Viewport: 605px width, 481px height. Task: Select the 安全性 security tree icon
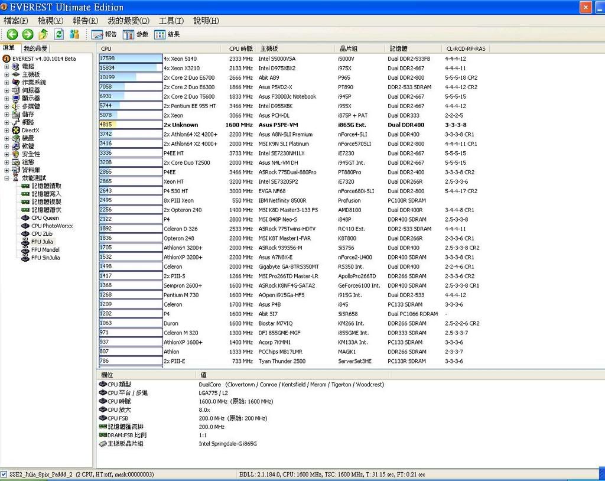(16, 154)
